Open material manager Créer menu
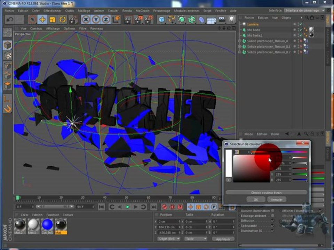 (x=24, y=215)
